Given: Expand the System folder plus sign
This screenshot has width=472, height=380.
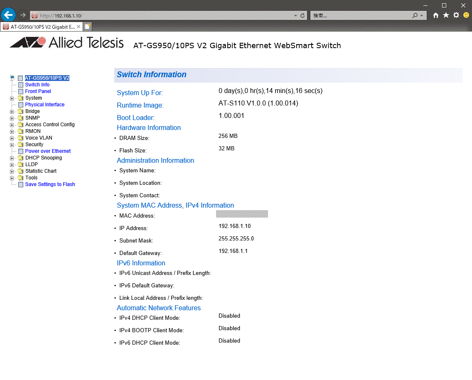Looking at the screenshot, I should click(12, 98).
